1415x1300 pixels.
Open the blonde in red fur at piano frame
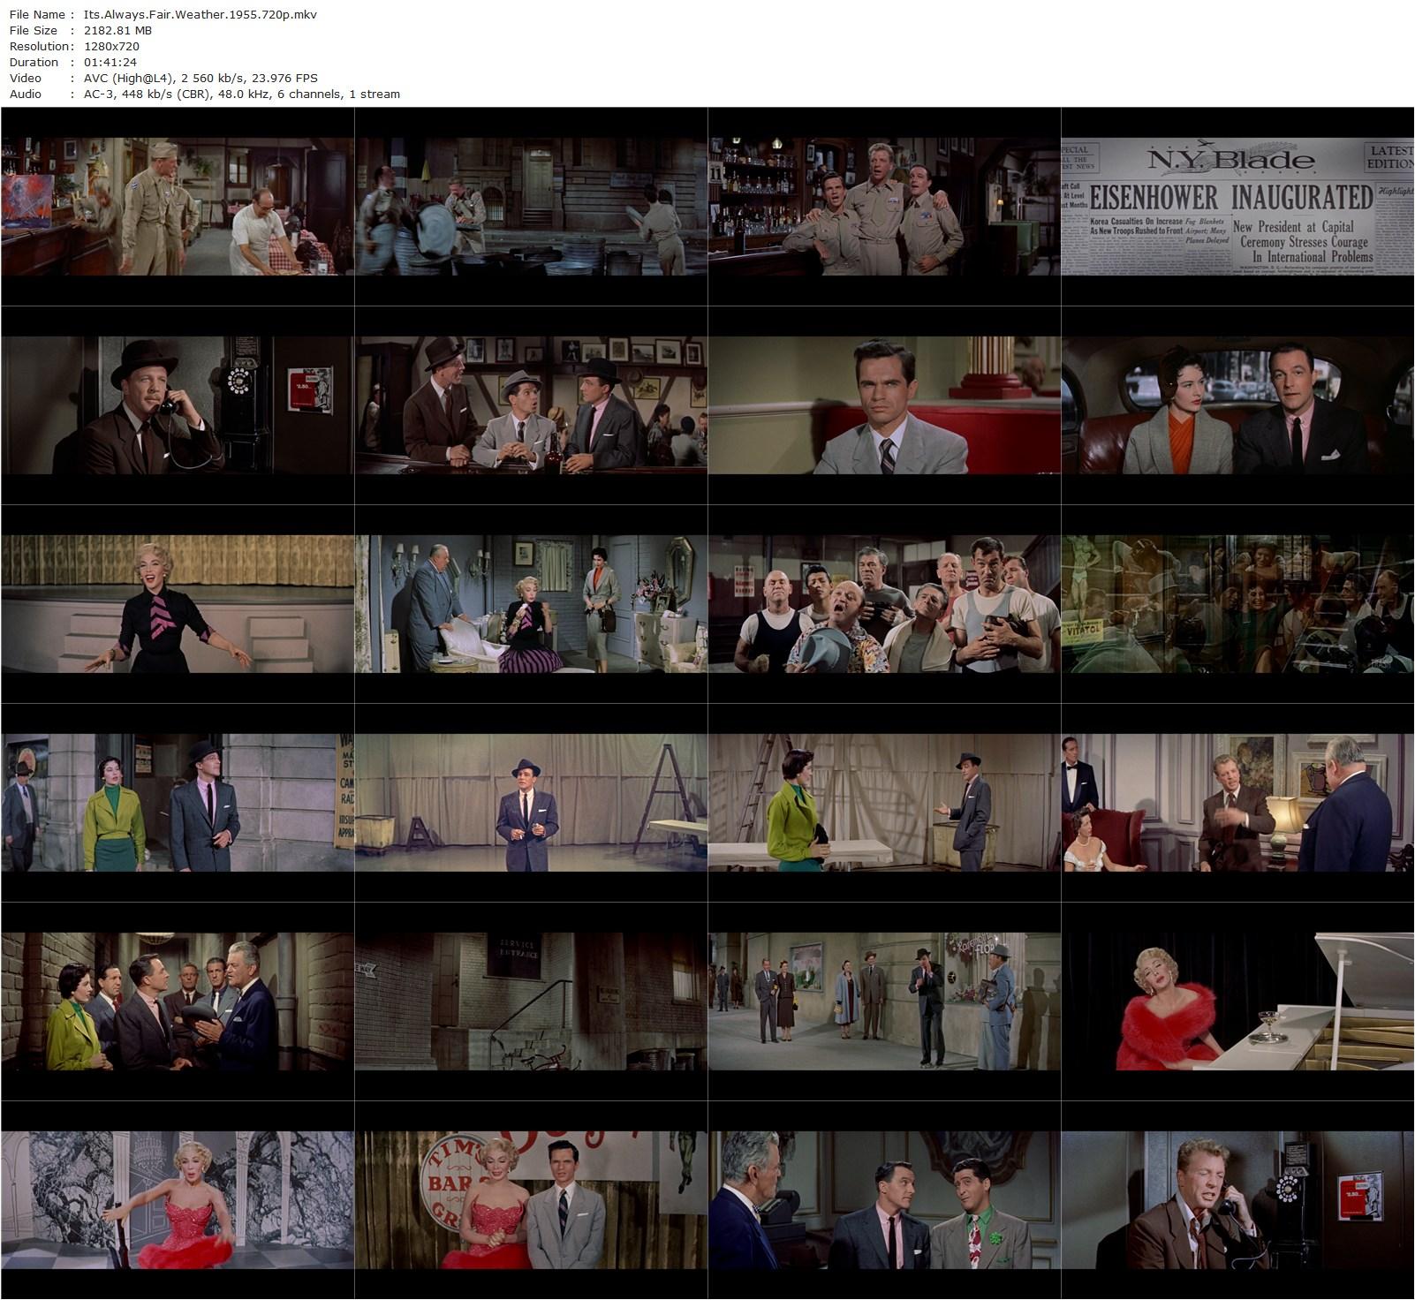(x=1237, y=1001)
